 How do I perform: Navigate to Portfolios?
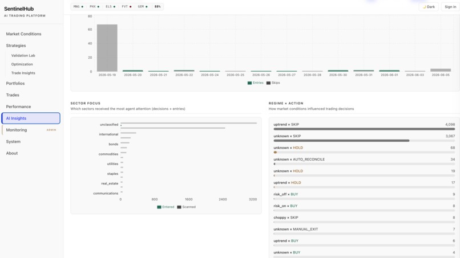(15, 84)
